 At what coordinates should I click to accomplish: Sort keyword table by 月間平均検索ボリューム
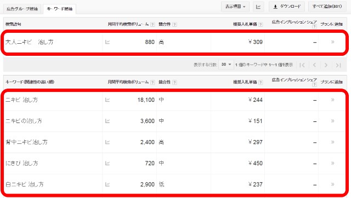tap(128, 82)
